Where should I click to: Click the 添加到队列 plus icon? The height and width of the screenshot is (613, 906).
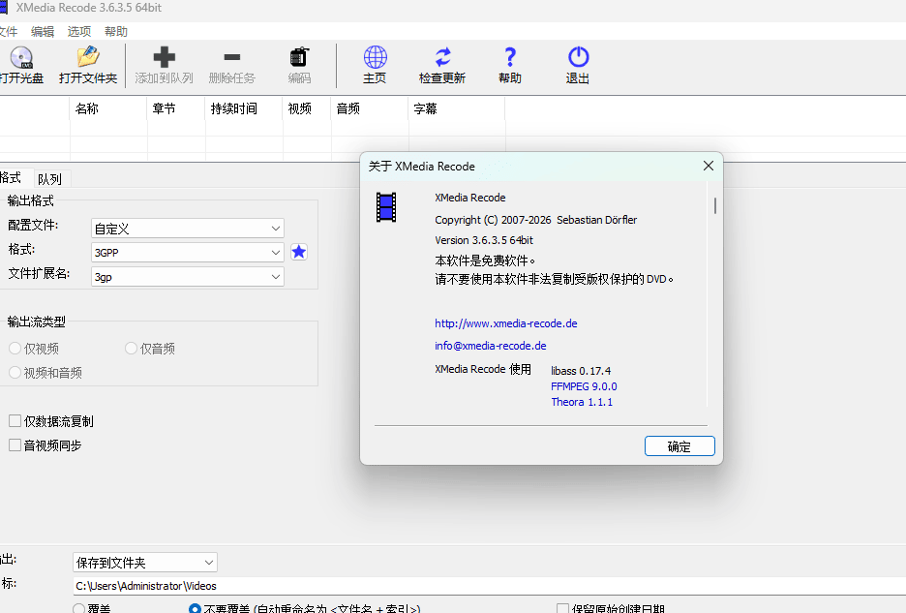(x=165, y=57)
